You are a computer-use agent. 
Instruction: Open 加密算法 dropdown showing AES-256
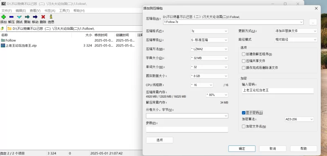[x=299, y=119]
